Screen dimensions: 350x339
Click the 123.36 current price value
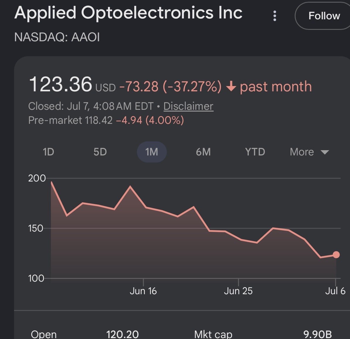coord(61,84)
